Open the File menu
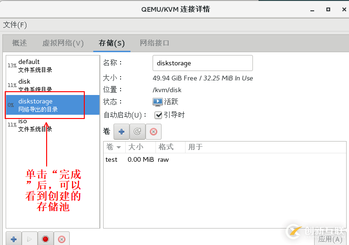This screenshot has width=349, height=245. click(15, 24)
